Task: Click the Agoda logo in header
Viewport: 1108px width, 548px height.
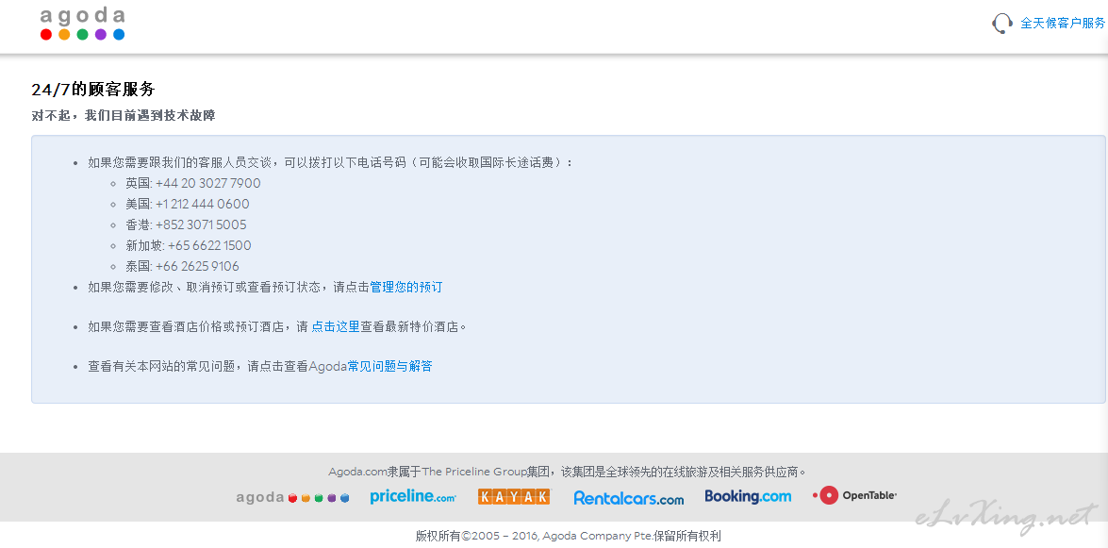Action: tap(83, 24)
